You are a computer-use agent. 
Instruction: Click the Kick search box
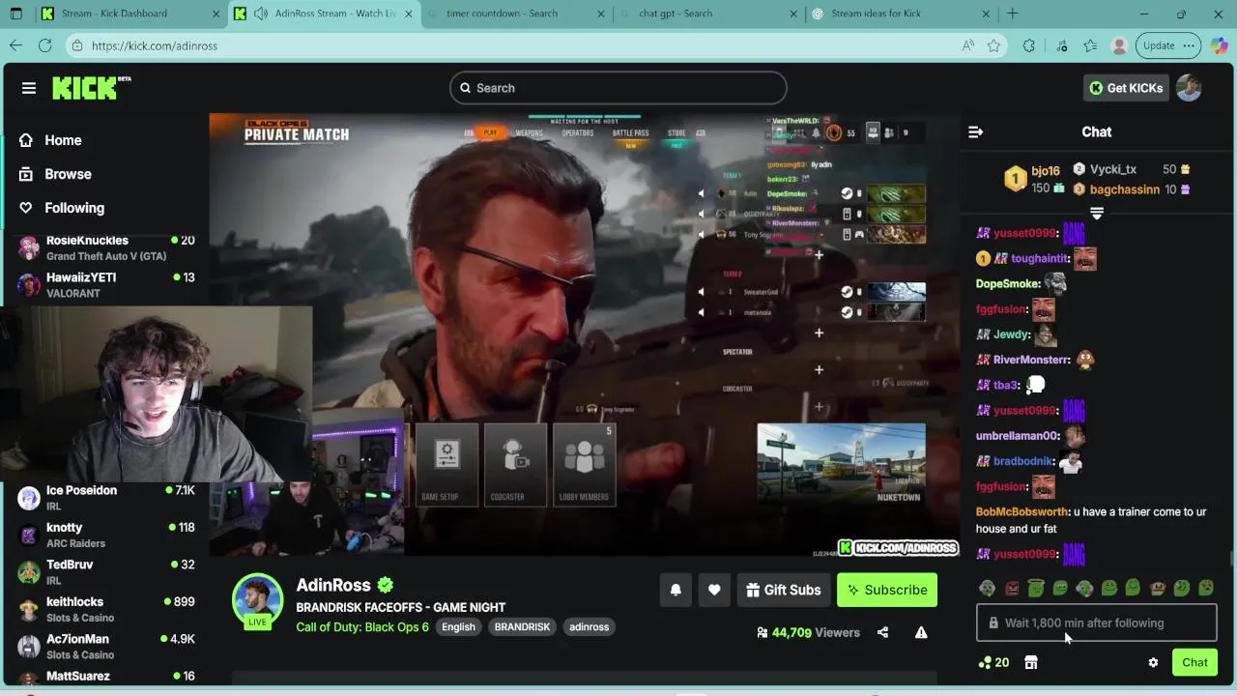tap(618, 88)
